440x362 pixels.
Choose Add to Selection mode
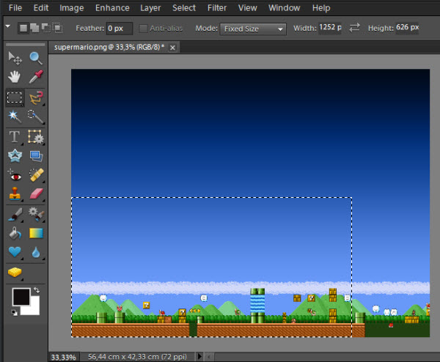(34, 28)
